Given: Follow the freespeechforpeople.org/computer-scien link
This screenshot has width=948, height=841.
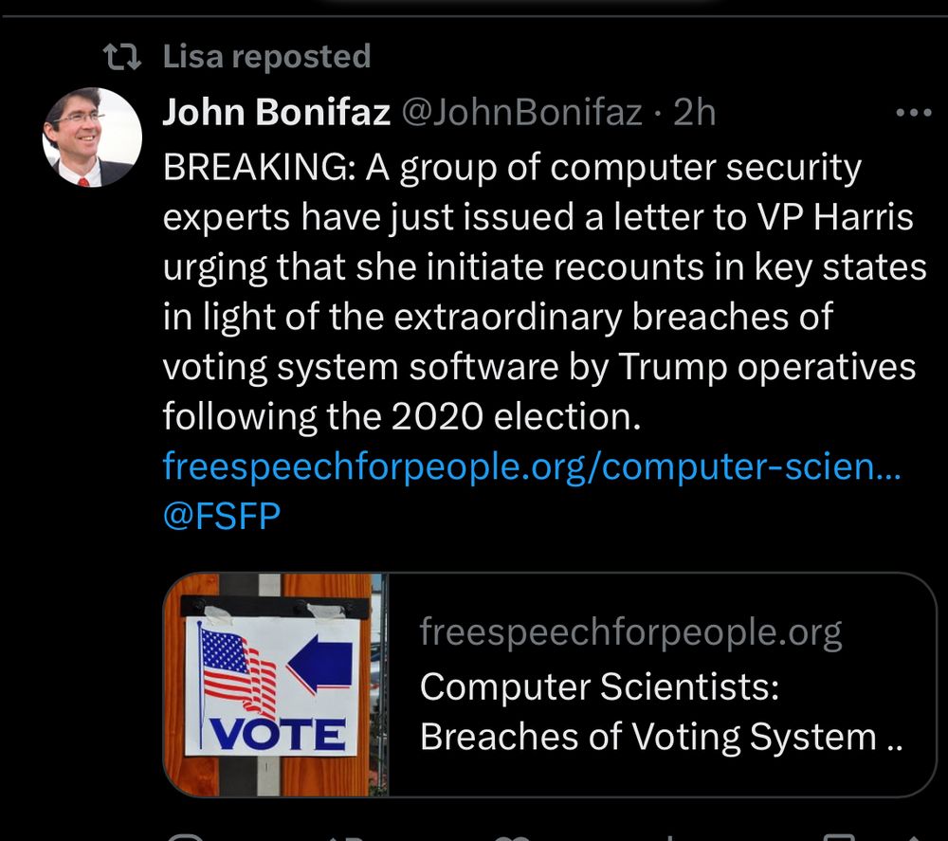Looking at the screenshot, I should click(529, 466).
